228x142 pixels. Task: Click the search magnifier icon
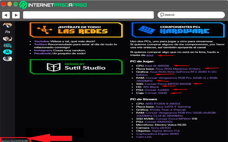pyautogui.click(x=162, y=15)
